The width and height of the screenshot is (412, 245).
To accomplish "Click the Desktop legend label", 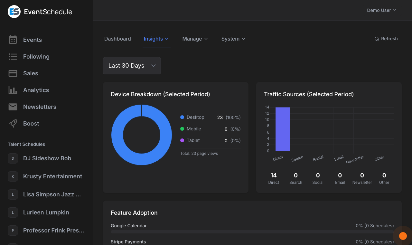I will point(195,117).
